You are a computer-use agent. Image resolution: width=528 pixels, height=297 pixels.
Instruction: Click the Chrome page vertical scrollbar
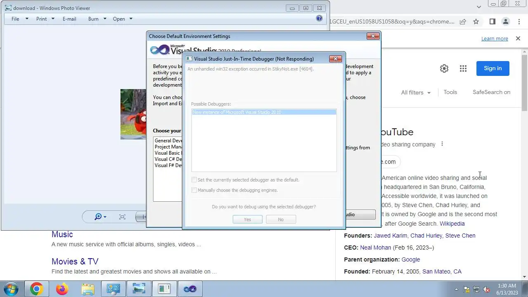(x=524, y=82)
